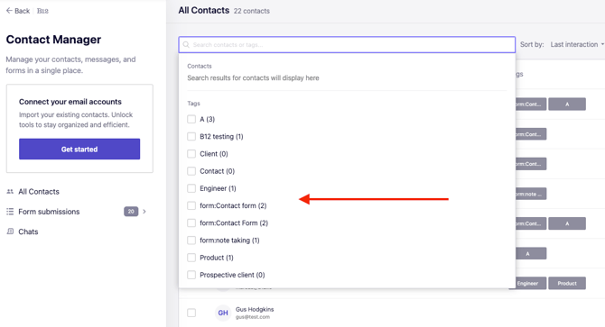Click the Back arrow icon

[x=9, y=11]
